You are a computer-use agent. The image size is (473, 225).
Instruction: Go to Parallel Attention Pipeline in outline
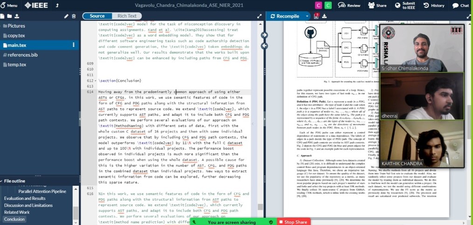(42, 191)
